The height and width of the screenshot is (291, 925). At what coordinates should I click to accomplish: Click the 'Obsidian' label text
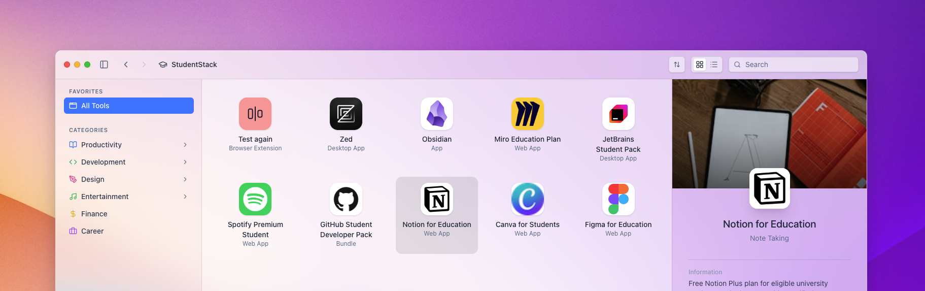437,139
